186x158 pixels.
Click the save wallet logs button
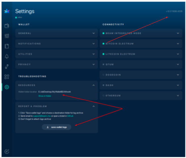click(x=57, y=127)
